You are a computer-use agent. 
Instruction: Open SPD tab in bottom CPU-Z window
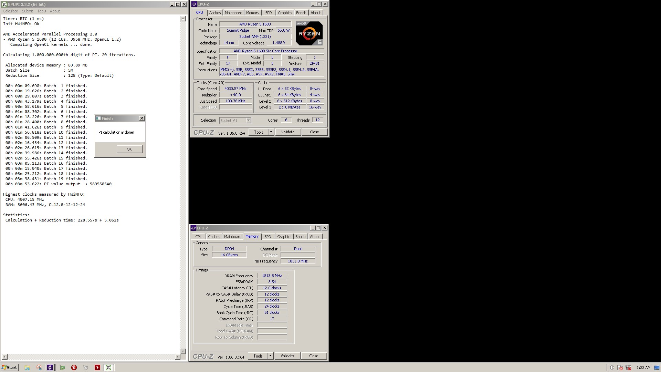268,237
